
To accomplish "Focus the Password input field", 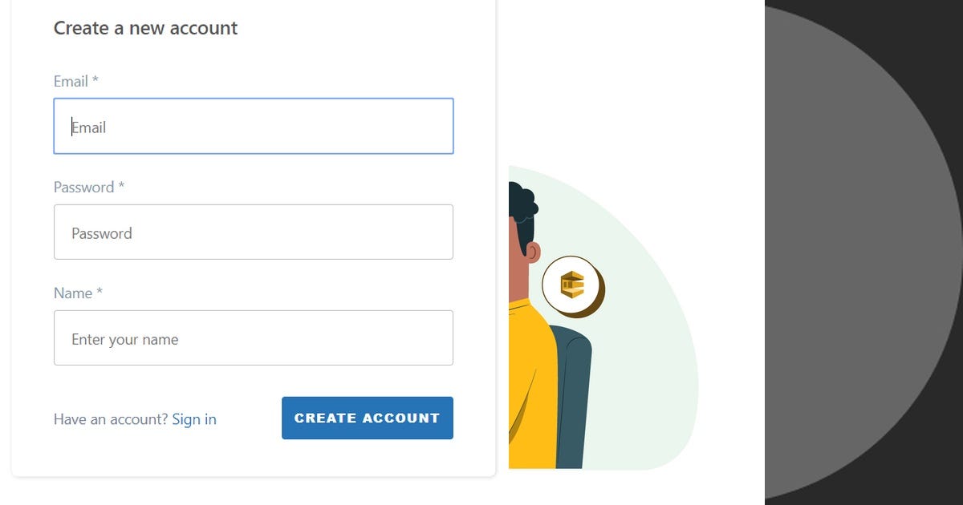I will tap(254, 232).
